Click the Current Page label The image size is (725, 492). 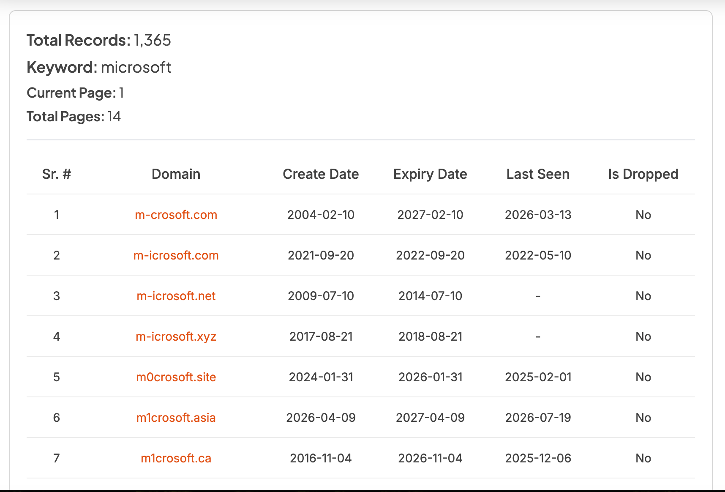coord(71,93)
